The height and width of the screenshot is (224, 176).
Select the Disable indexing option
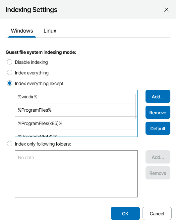(10, 62)
